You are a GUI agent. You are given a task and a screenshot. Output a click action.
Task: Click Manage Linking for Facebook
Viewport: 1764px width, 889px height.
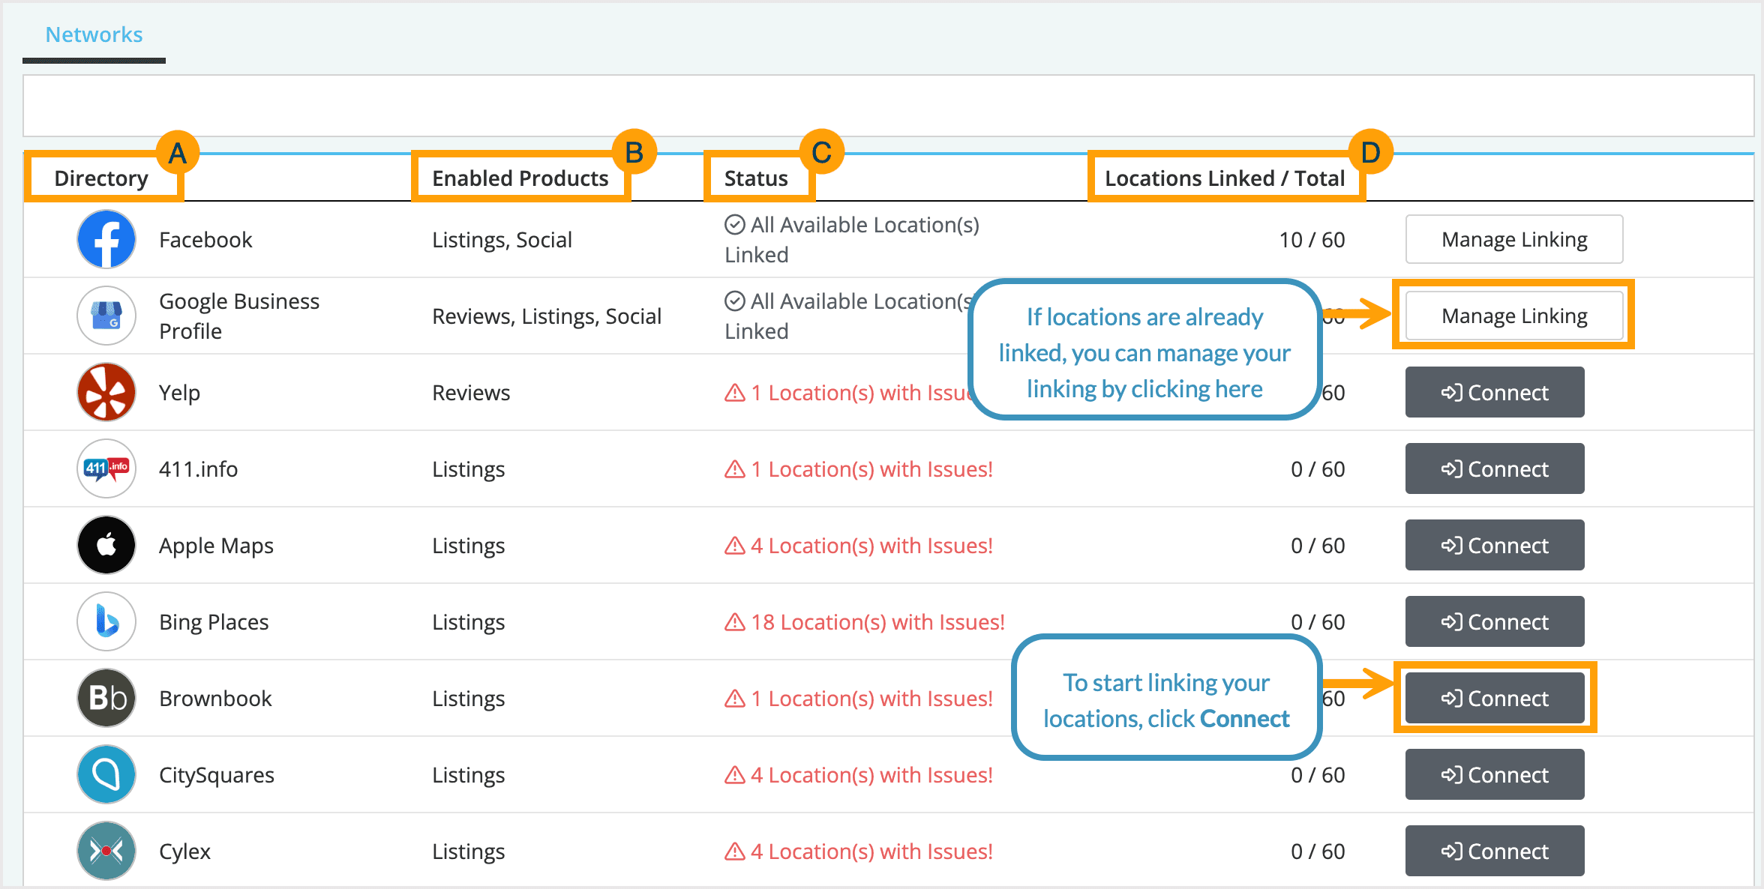pos(1513,239)
